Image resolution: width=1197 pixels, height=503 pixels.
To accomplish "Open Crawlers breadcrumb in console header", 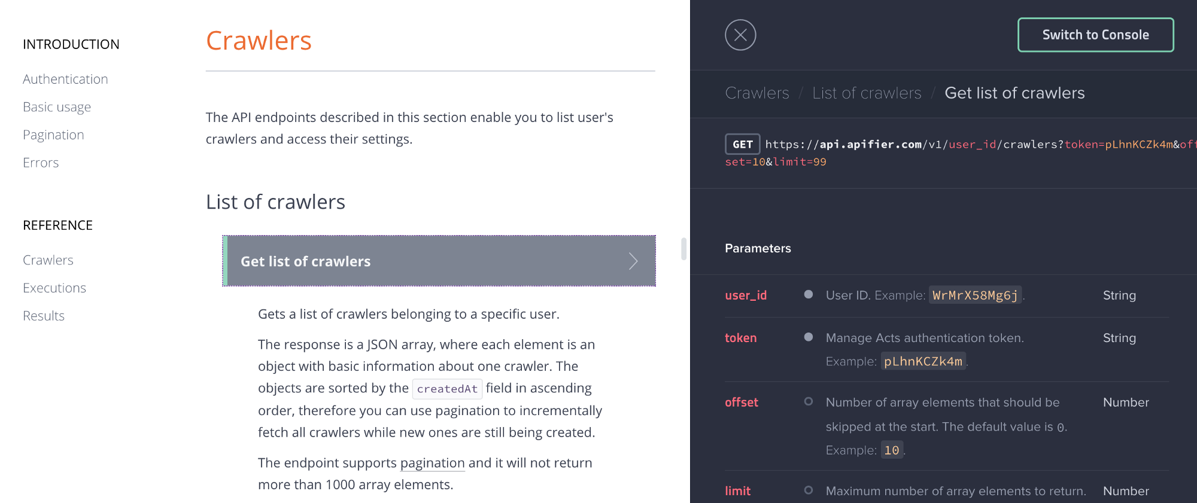I will [x=757, y=93].
